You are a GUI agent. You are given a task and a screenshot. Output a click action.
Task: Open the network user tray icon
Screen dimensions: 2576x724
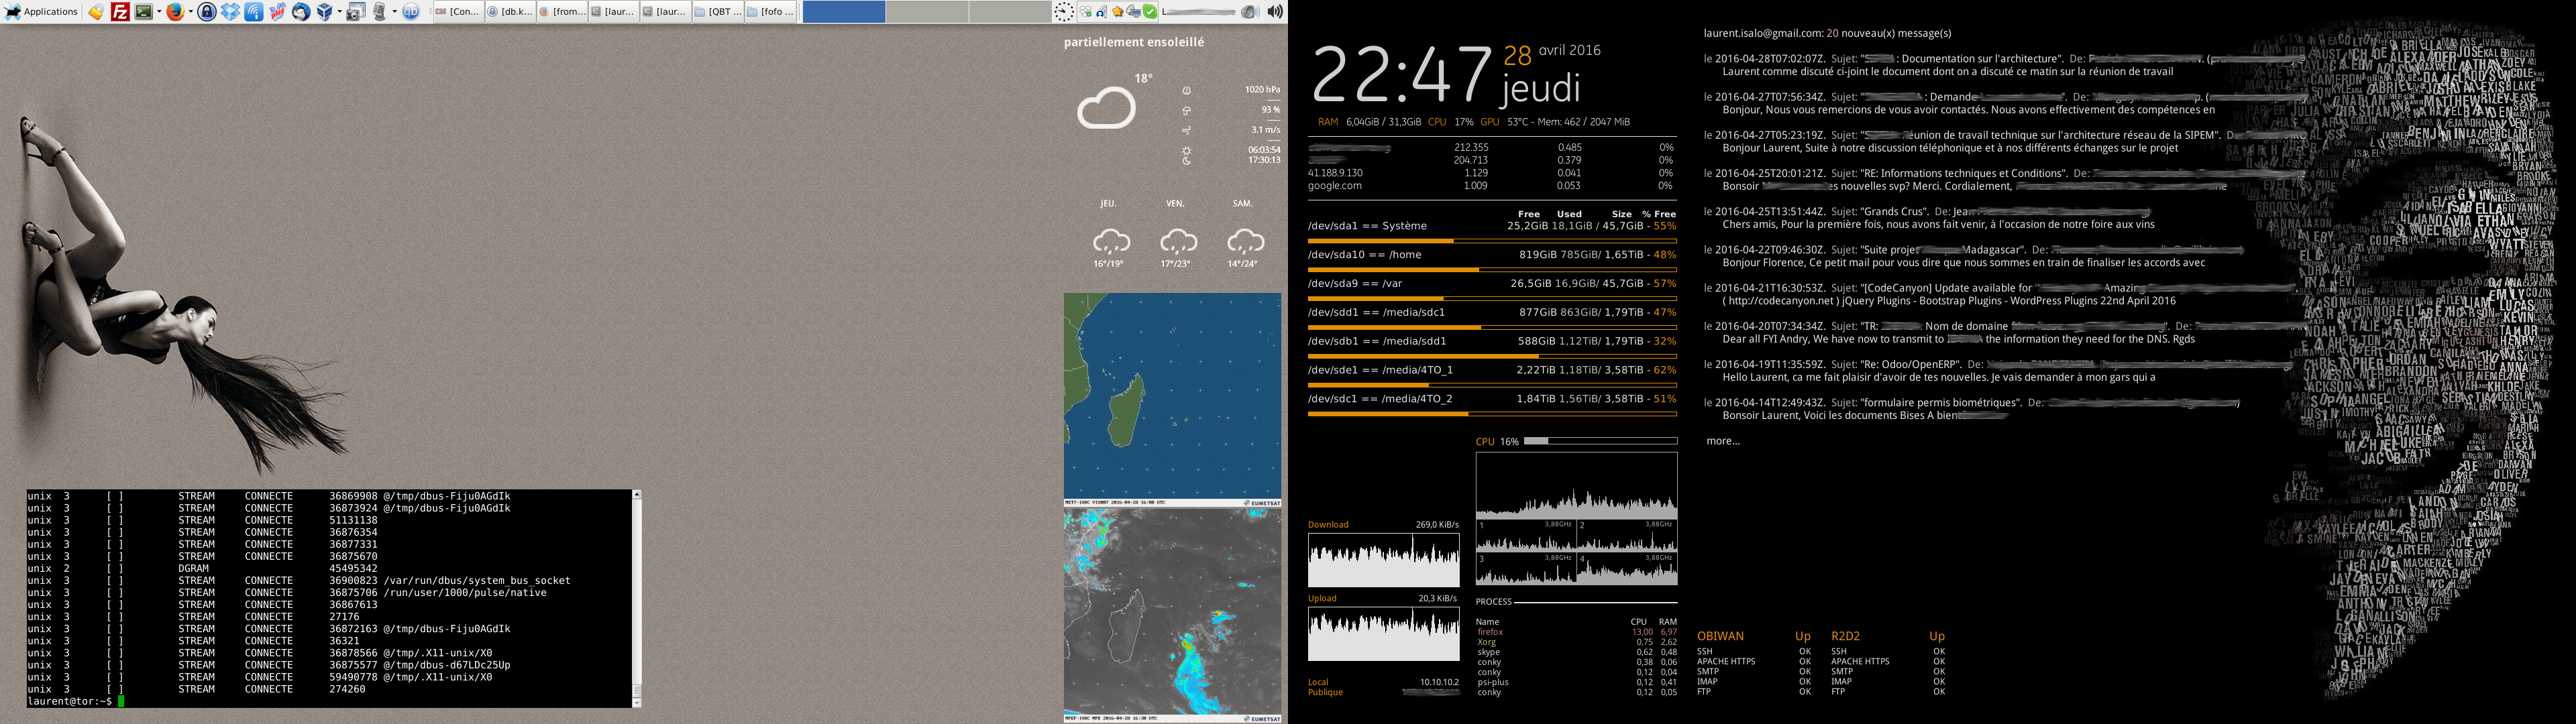pyautogui.click(x=1101, y=12)
